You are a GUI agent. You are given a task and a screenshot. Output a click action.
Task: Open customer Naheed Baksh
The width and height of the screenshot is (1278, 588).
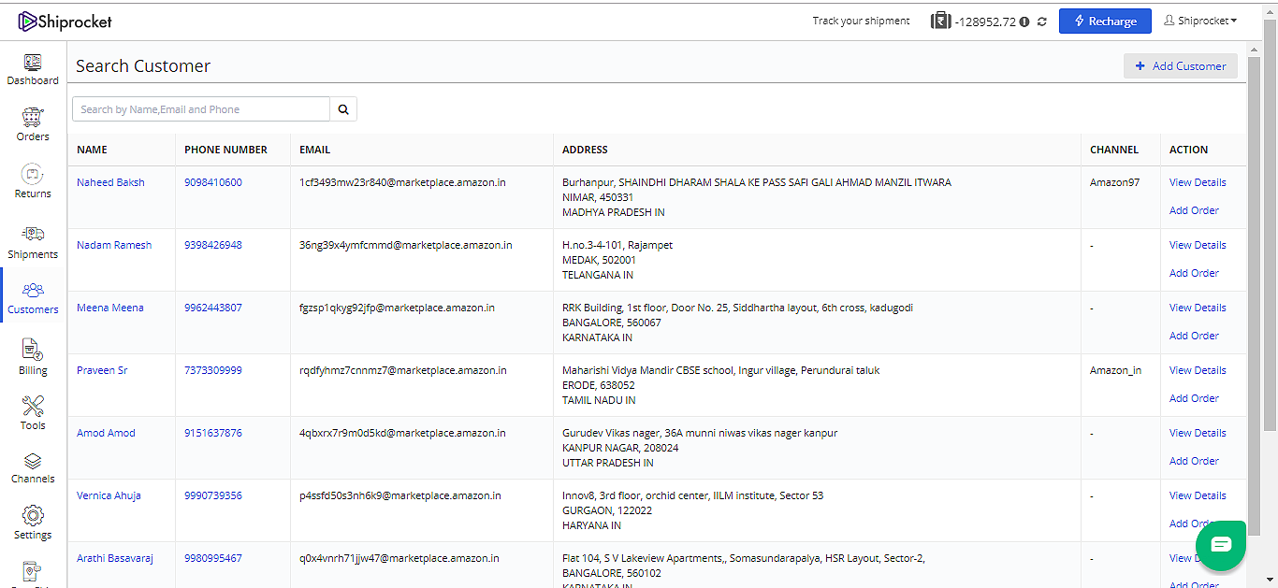tap(110, 182)
